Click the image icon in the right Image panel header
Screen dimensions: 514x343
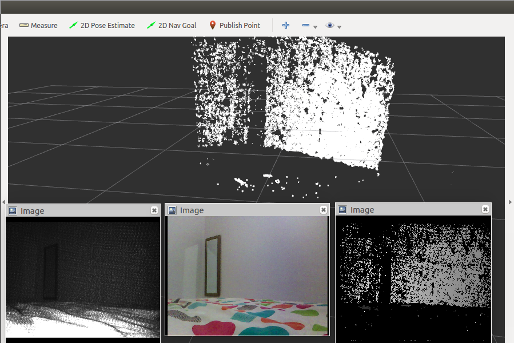coord(342,209)
